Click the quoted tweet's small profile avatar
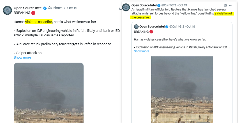Viewport: 238px width, 123px height. 136,26
